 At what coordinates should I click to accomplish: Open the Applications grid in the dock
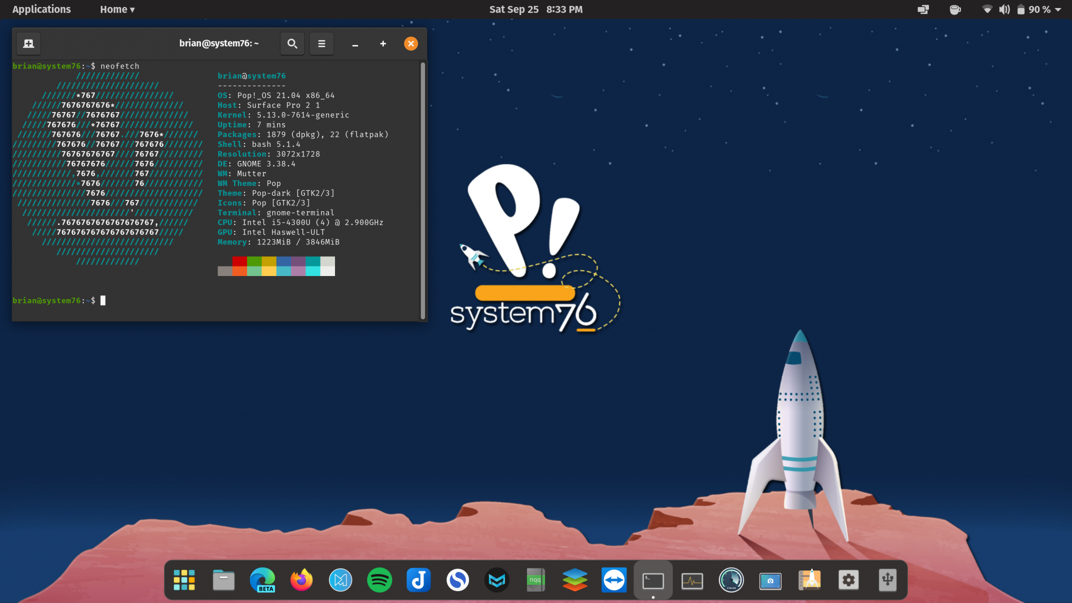click(184, 580)
